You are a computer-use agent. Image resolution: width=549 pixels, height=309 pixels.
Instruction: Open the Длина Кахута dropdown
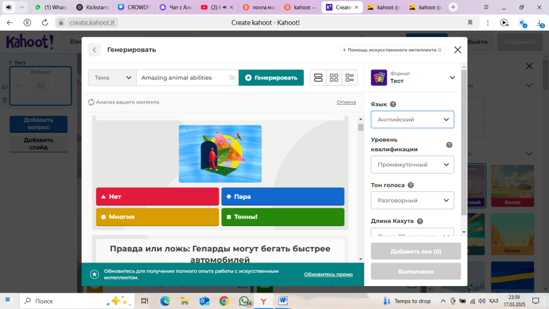coord(412,232)
